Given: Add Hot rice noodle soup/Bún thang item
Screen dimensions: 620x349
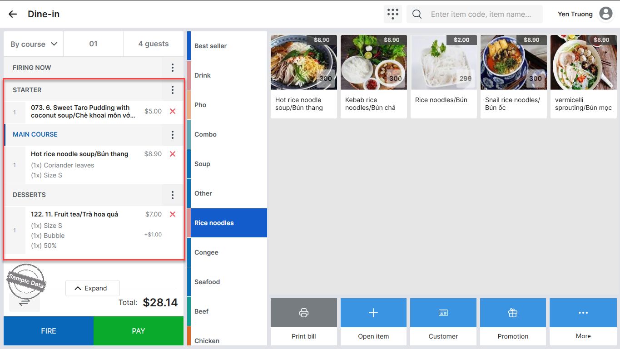Looking at the screenshot, I should pyautogui.click(x=304, y=77).
